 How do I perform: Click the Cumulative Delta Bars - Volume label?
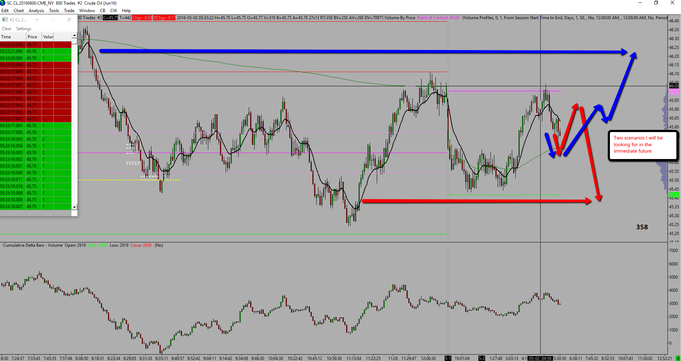pos(33,245)
